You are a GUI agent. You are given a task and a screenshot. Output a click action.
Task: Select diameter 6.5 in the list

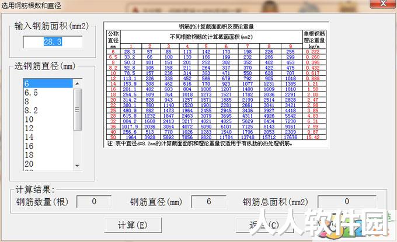pos(48,93)
